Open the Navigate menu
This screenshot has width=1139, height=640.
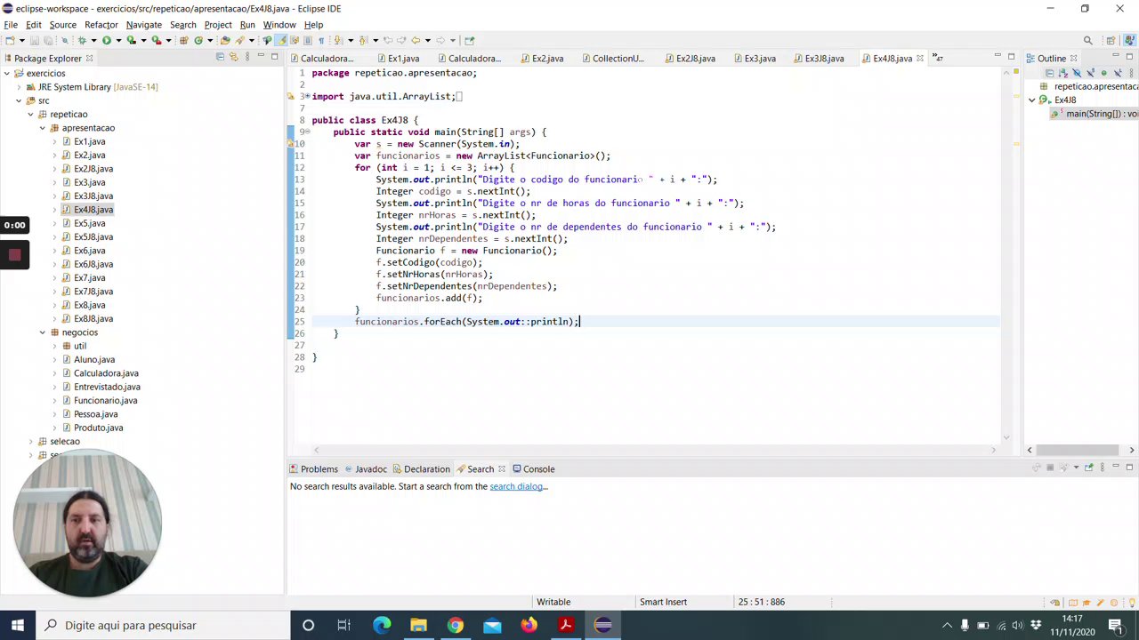[144, 25]
